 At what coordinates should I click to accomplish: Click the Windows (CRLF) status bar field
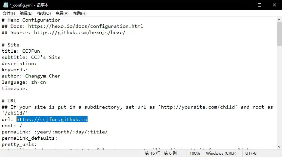pyautogui.click(x=221, y=153)
